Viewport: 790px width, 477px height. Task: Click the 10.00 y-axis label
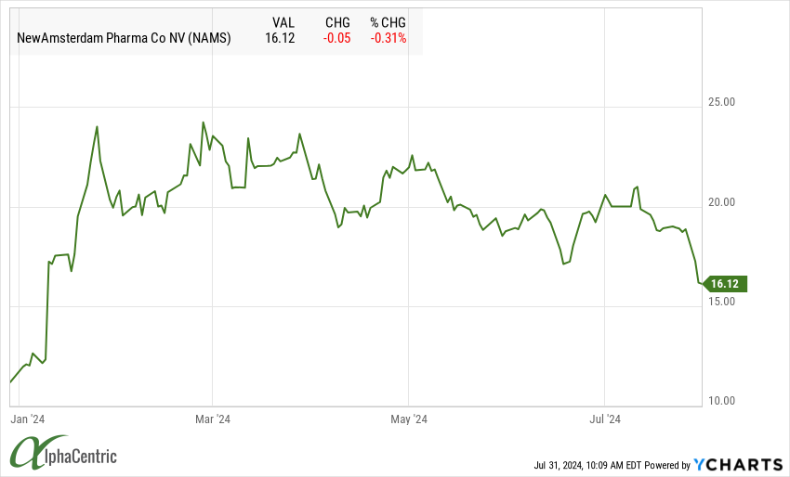coord(721,401)
